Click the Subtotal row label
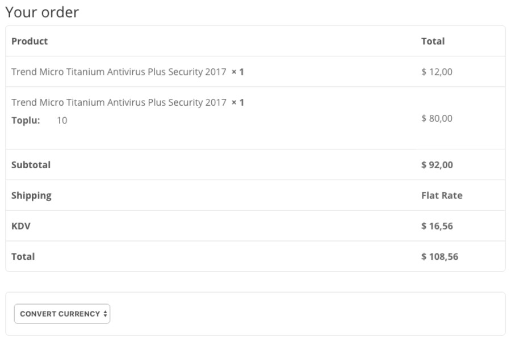The image size is (511, 341). pyautogui.click(x=31, y=165)
